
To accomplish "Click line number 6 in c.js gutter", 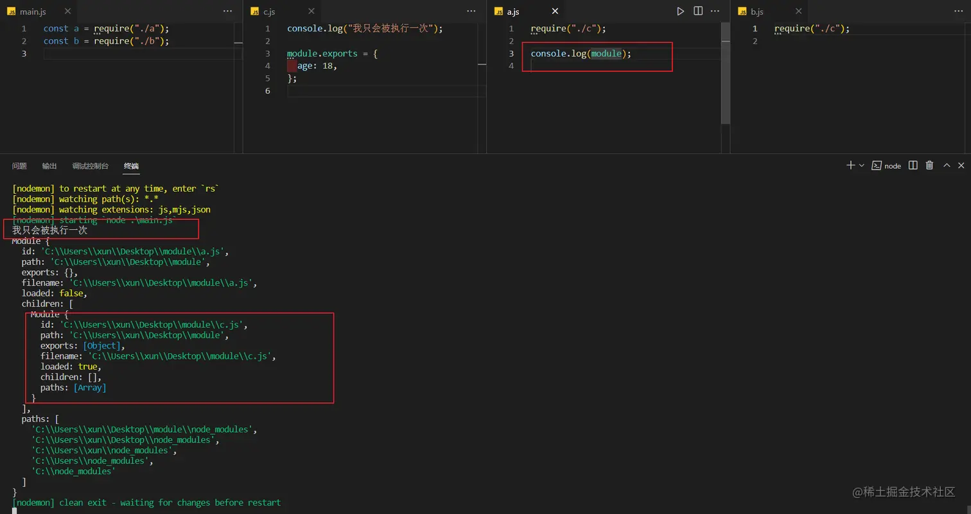I will (268, 90).
